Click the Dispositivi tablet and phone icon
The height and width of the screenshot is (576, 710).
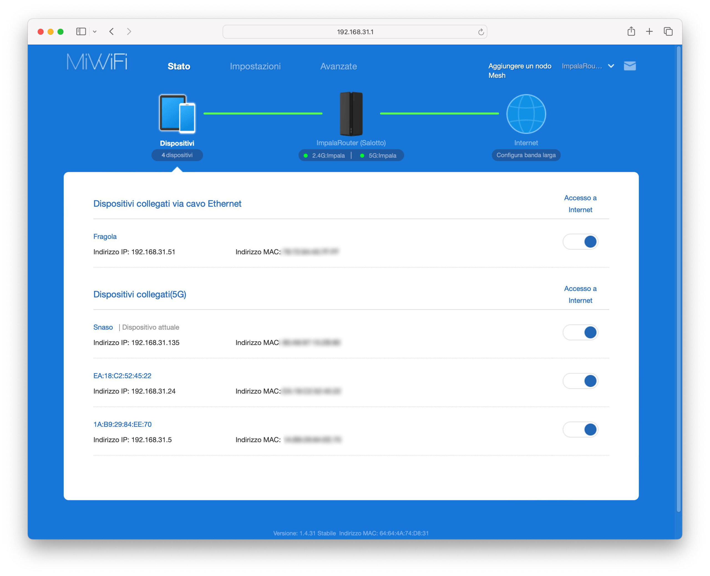click(x=177, y=114)
